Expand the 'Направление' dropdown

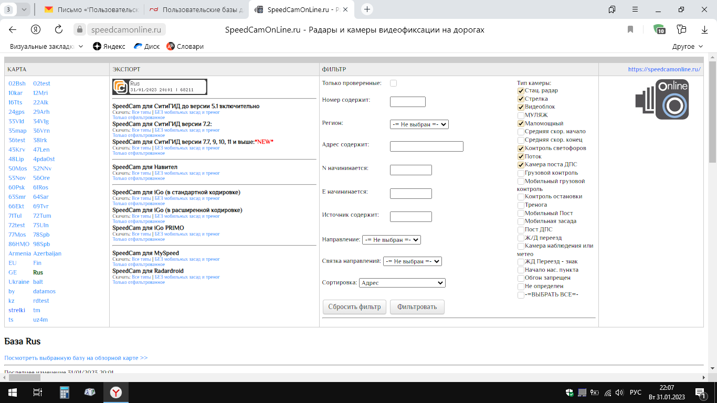(391, 240)
